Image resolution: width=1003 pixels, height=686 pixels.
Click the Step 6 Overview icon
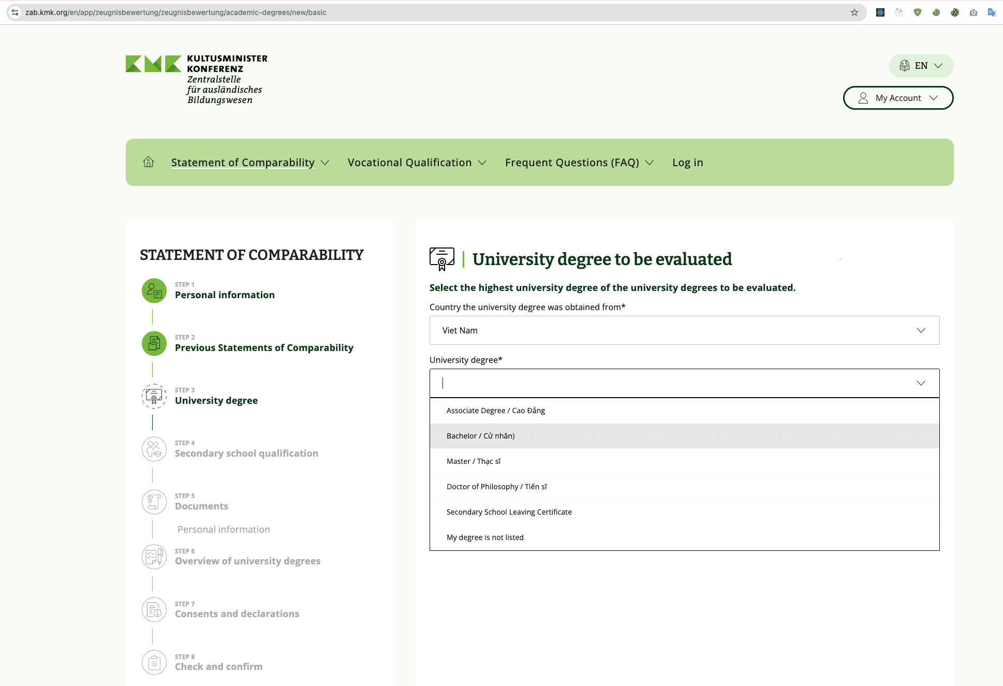[x=154, y=557]
